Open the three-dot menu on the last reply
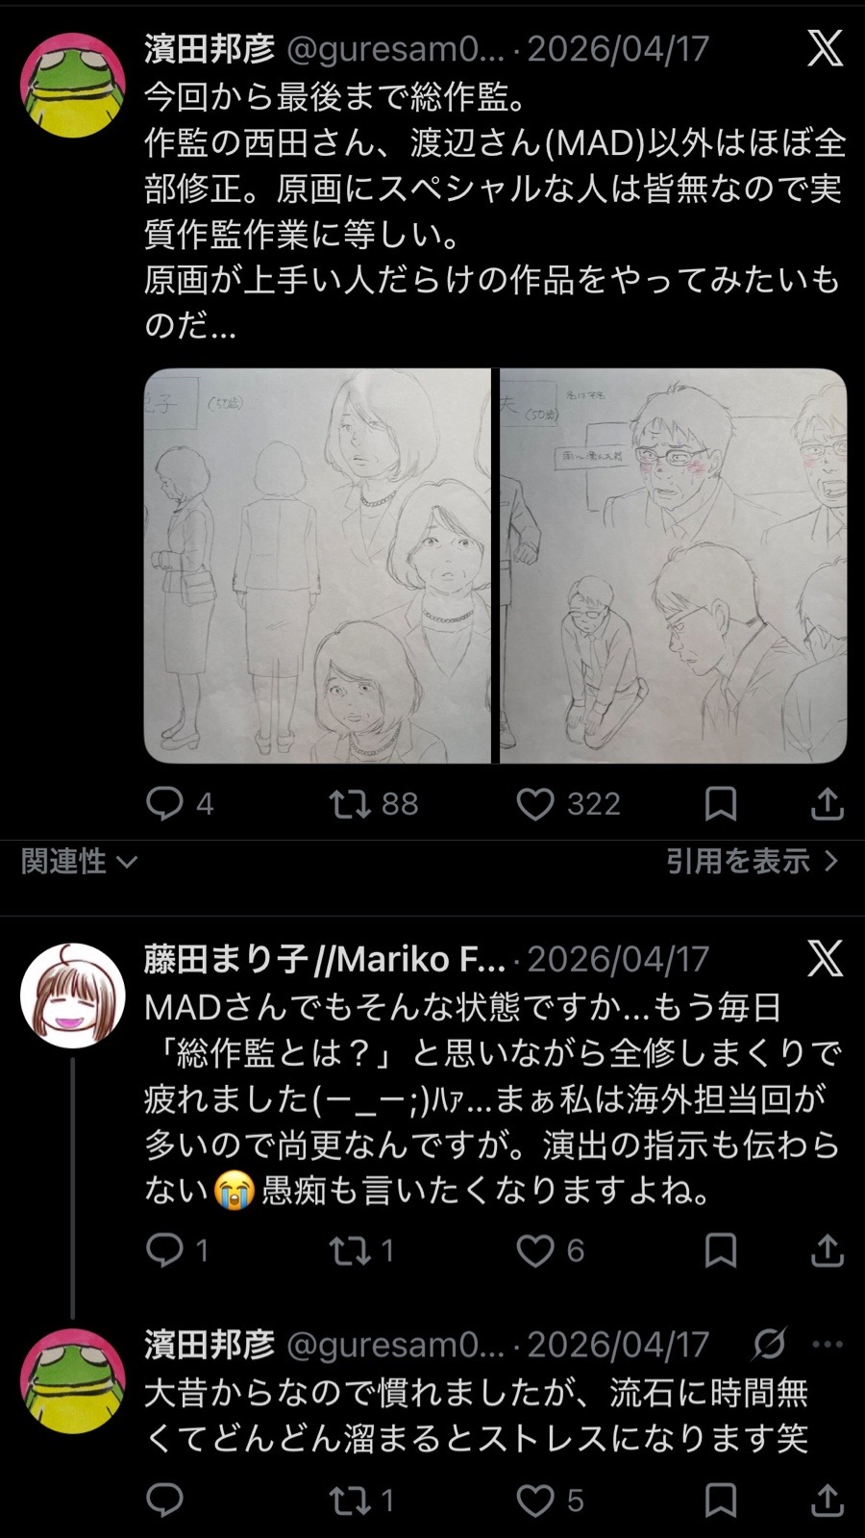The width and height of the screenshot is (865, 1538). [x=828, y=1344]
